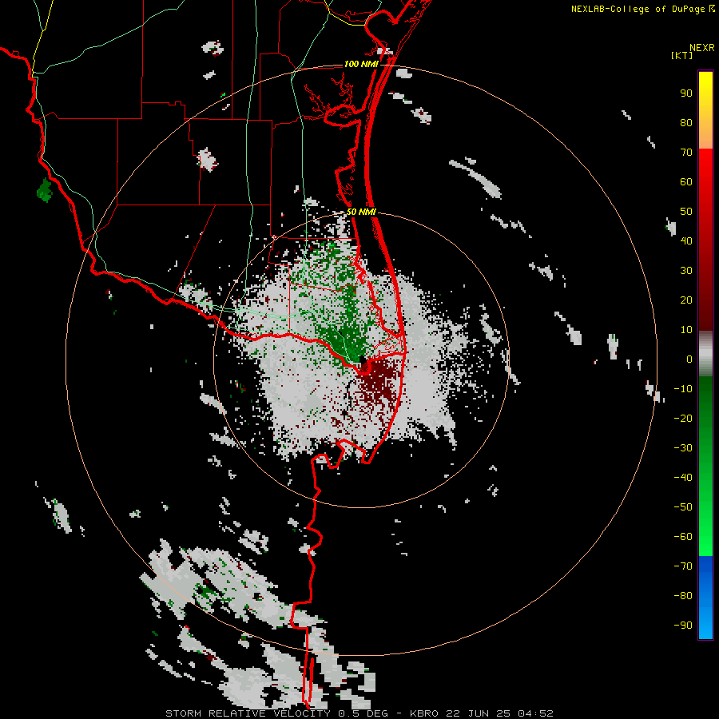Click the -40 scale label
The width and height of the screenshot is (719, 719).
(x=683, y=478)
